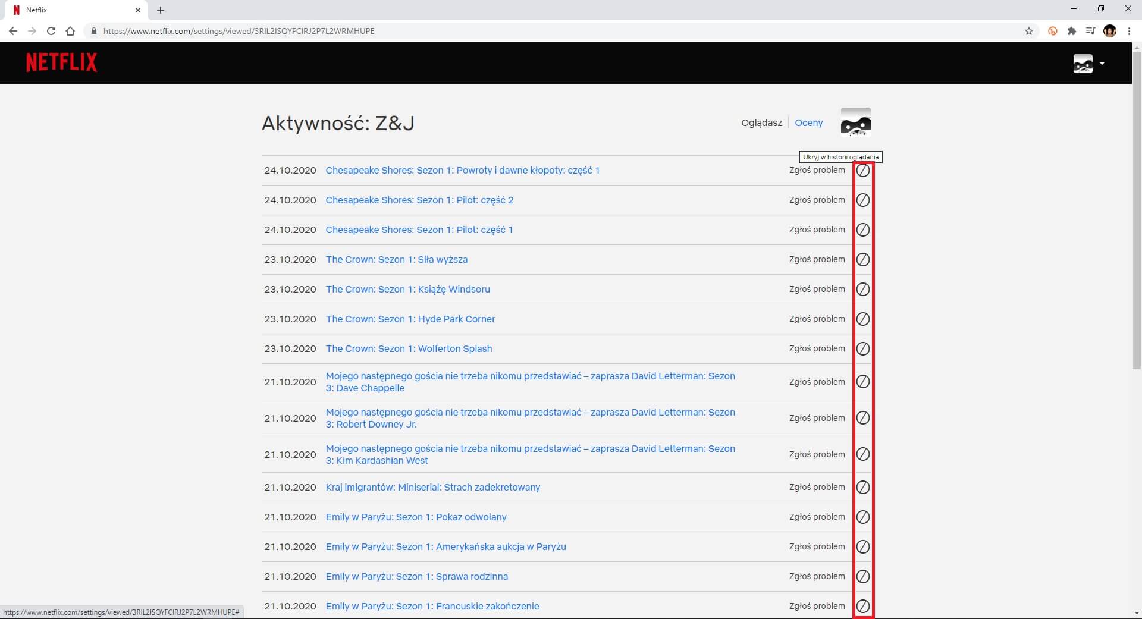This screenshot has width=1142, height=619.
Task: Click the orange extension icon in toolbar
Action: coord(1052,31)
